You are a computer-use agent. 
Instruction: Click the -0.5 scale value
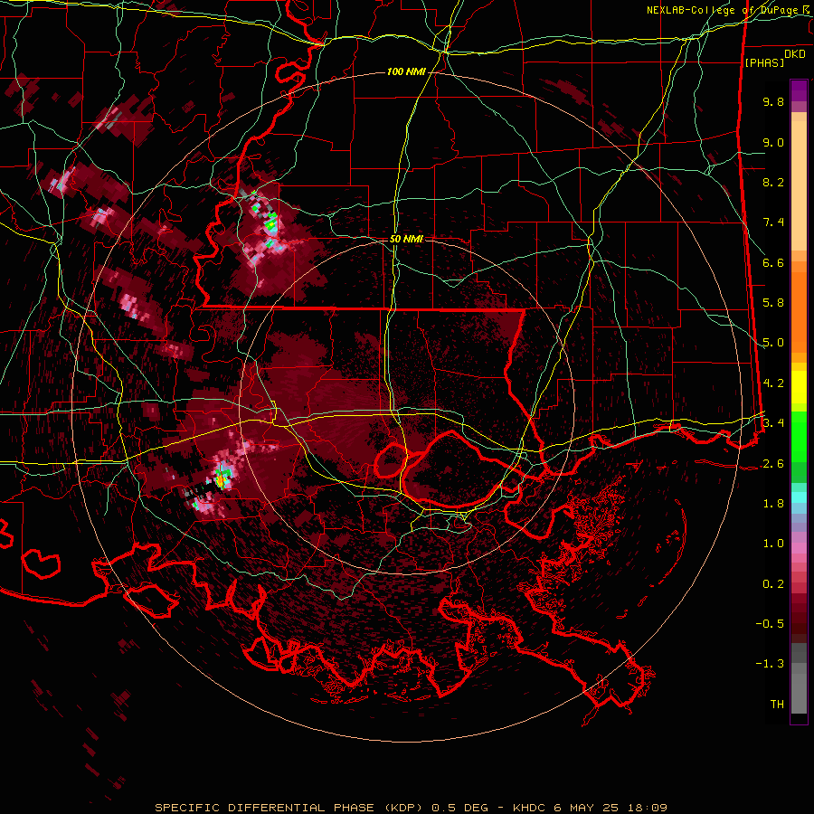click(x=770, y=624)
